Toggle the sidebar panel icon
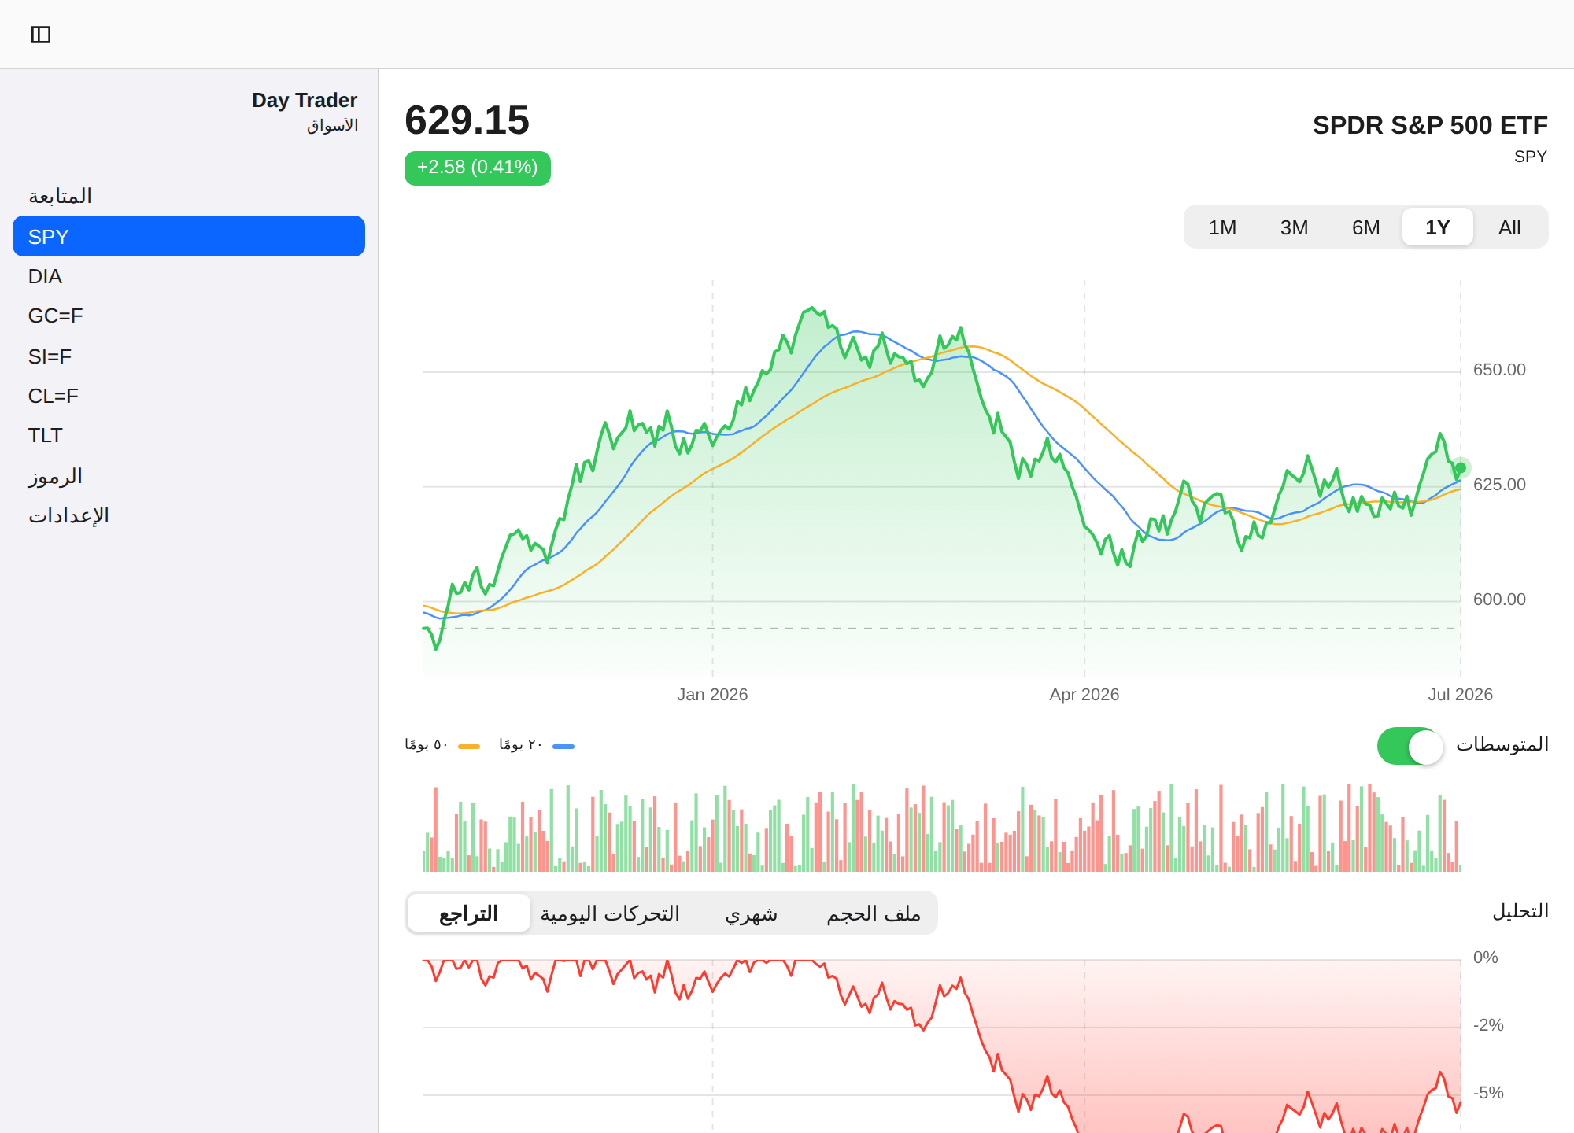1574x1133 pixels. click(x=41, y=35)
